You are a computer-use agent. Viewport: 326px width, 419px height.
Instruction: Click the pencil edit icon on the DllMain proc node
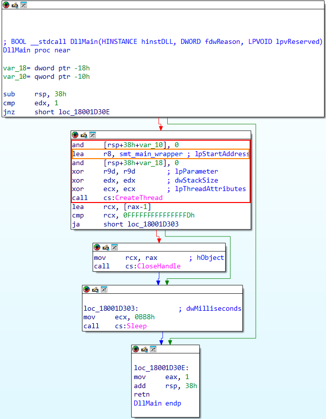(14, 5)
